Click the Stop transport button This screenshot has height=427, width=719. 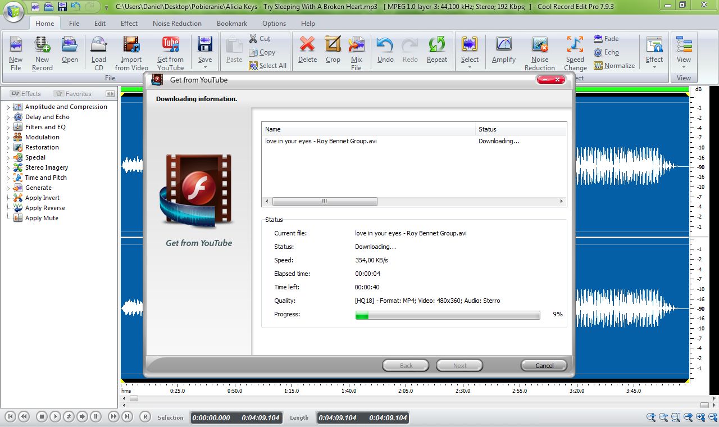42,417
